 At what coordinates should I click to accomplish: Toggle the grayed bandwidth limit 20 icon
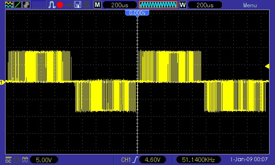(x=17, y=160)
